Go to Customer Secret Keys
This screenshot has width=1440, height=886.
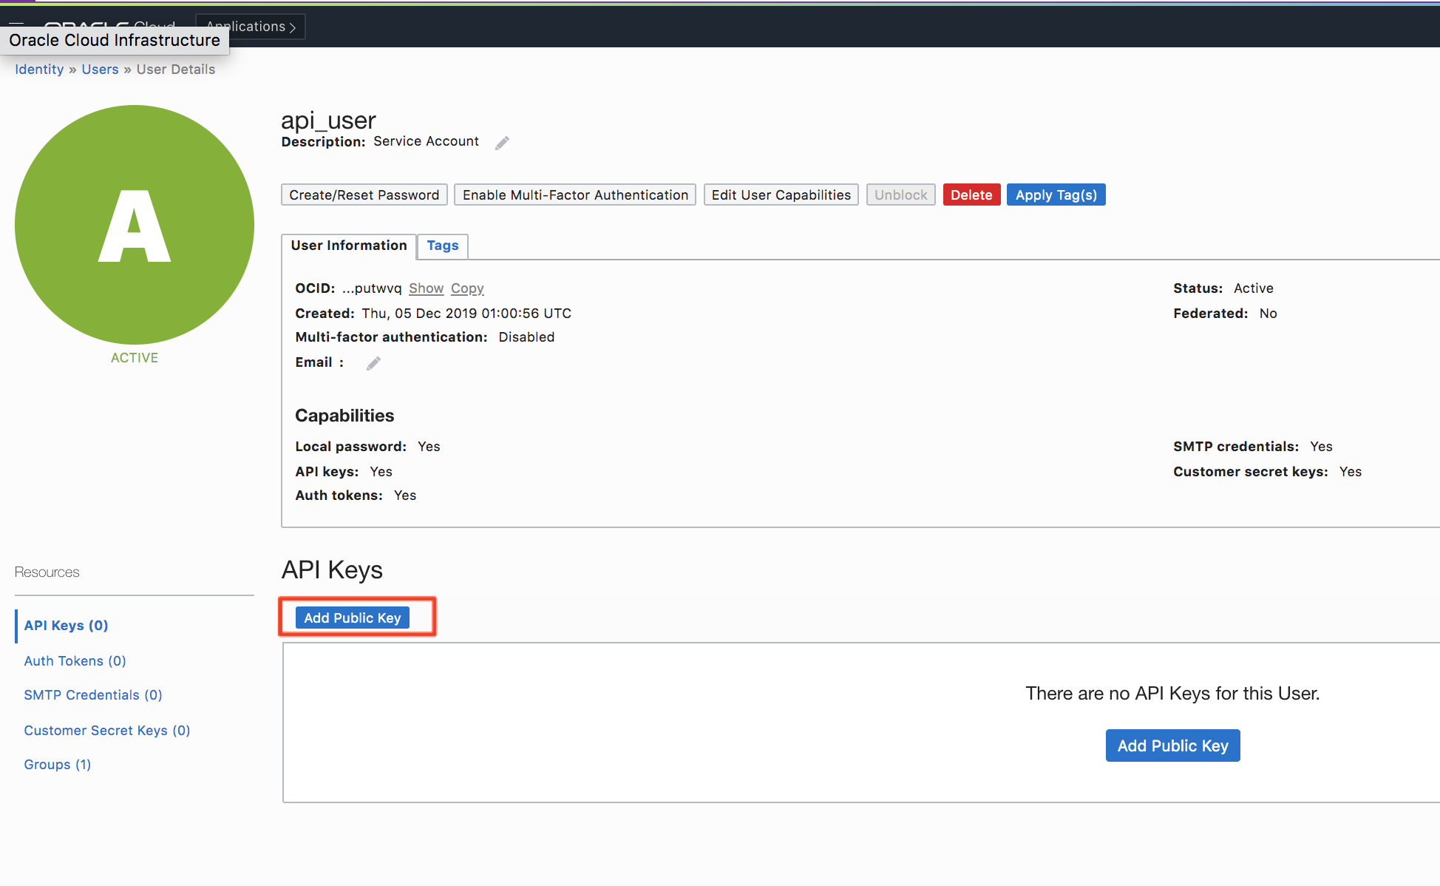pos(106,730)
